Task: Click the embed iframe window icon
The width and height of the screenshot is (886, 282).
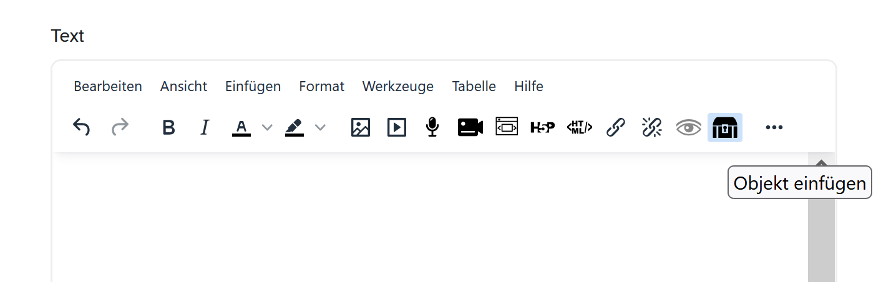Action: [507, 127]
